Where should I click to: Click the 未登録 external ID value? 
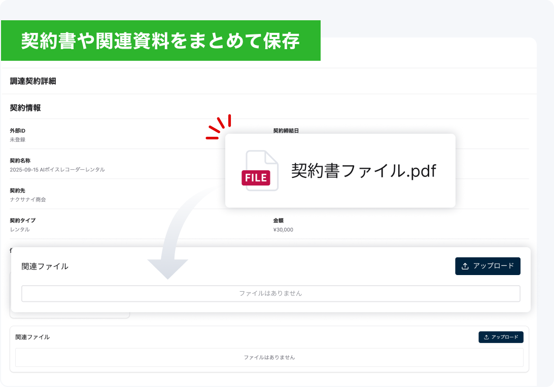coord(17,140)
